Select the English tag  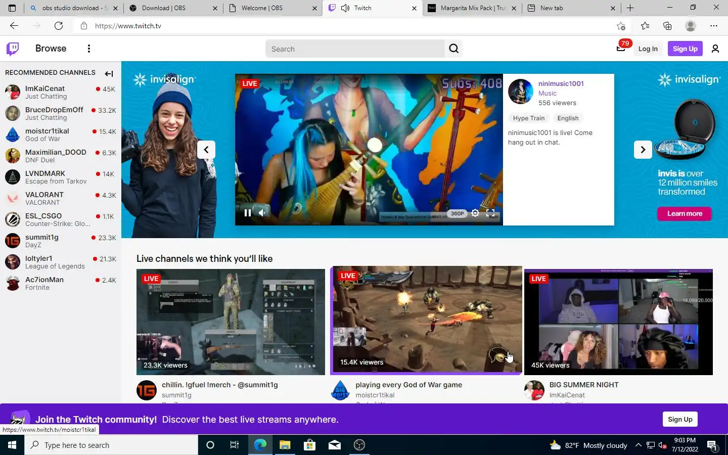tap(568, 118)
